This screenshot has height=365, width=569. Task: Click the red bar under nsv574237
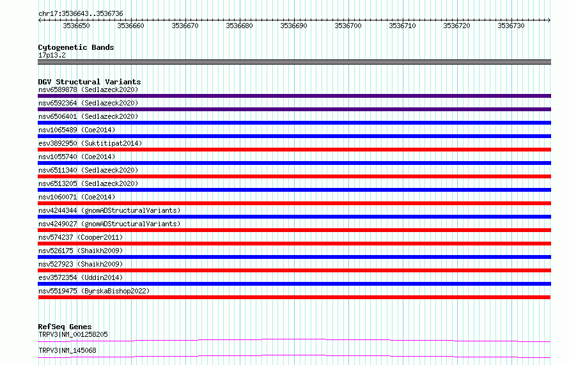tap(294, 244)
